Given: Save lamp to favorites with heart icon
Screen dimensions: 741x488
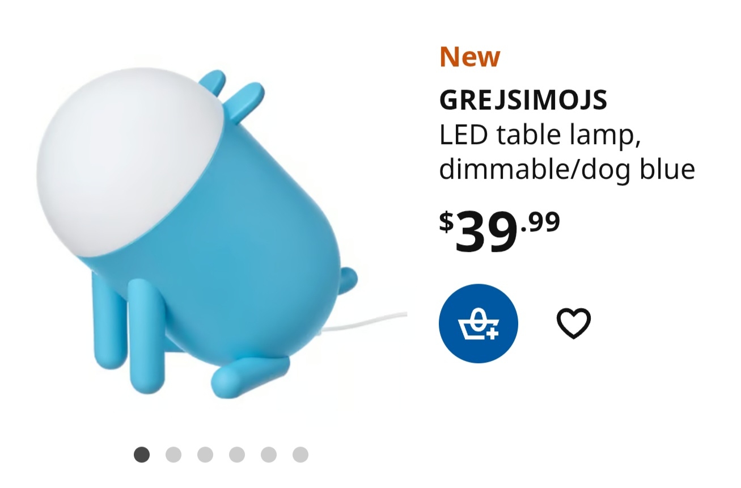Looking at the screenshot, I should coord(573,323).
